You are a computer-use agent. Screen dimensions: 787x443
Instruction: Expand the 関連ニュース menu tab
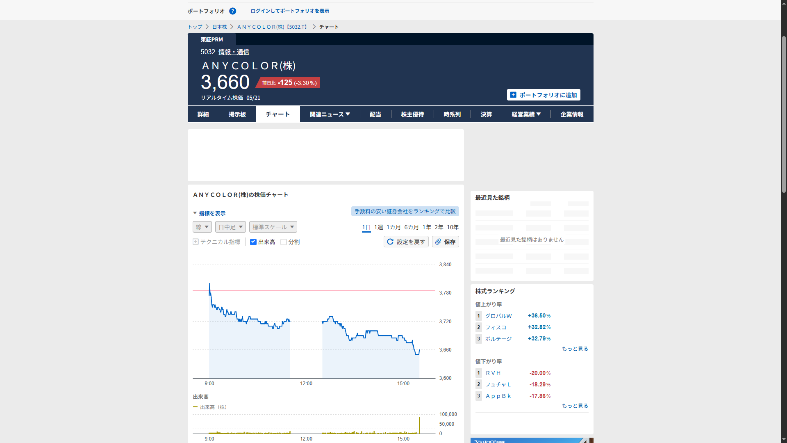click(330, 114)
